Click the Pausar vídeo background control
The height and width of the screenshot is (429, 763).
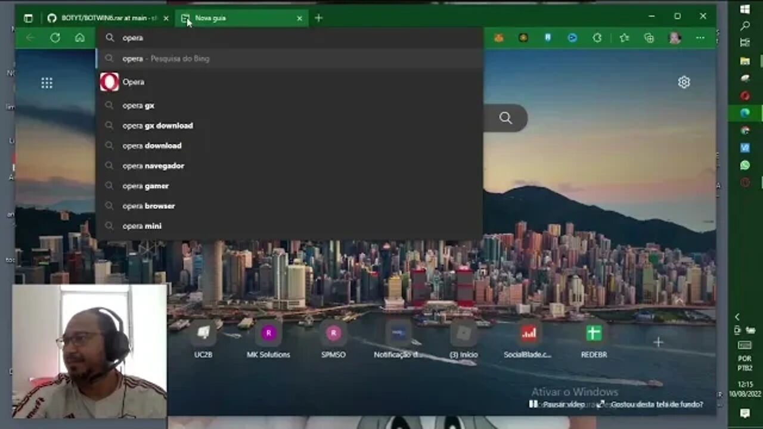(x=557, y=405)
